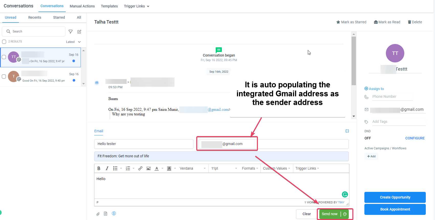Viewport: 435px width, 220px height.
Task: Click the insert link icon in editor
Action: [140, 168]
